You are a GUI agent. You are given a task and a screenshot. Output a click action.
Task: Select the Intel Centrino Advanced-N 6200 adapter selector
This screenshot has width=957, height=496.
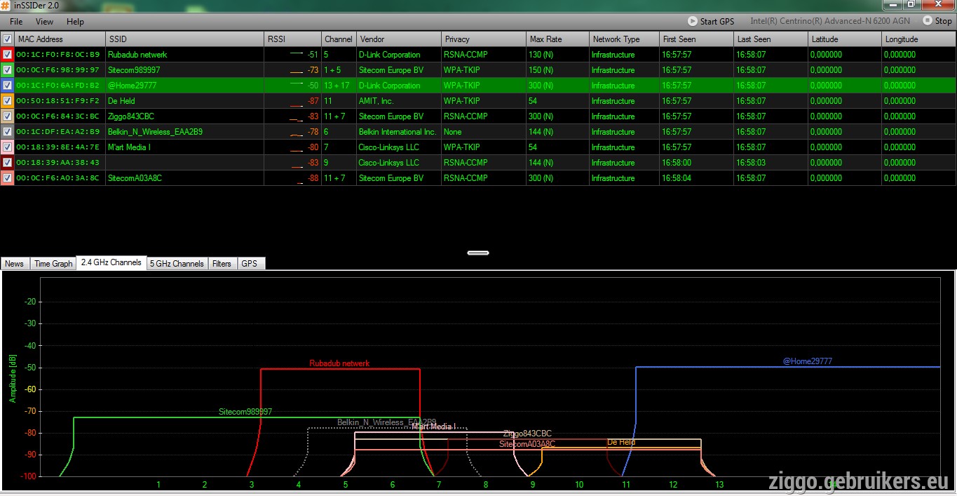click(830, 21)
